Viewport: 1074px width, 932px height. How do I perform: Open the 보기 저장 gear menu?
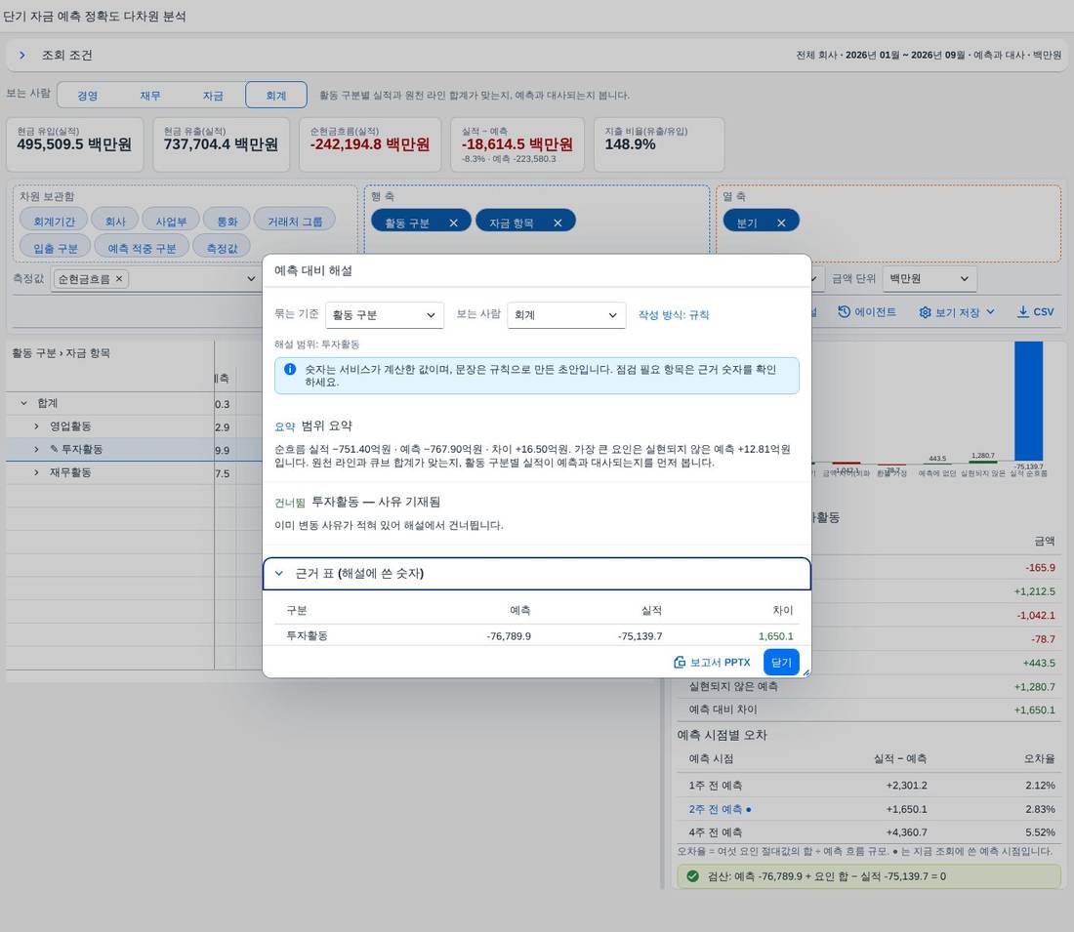[956, 312]
